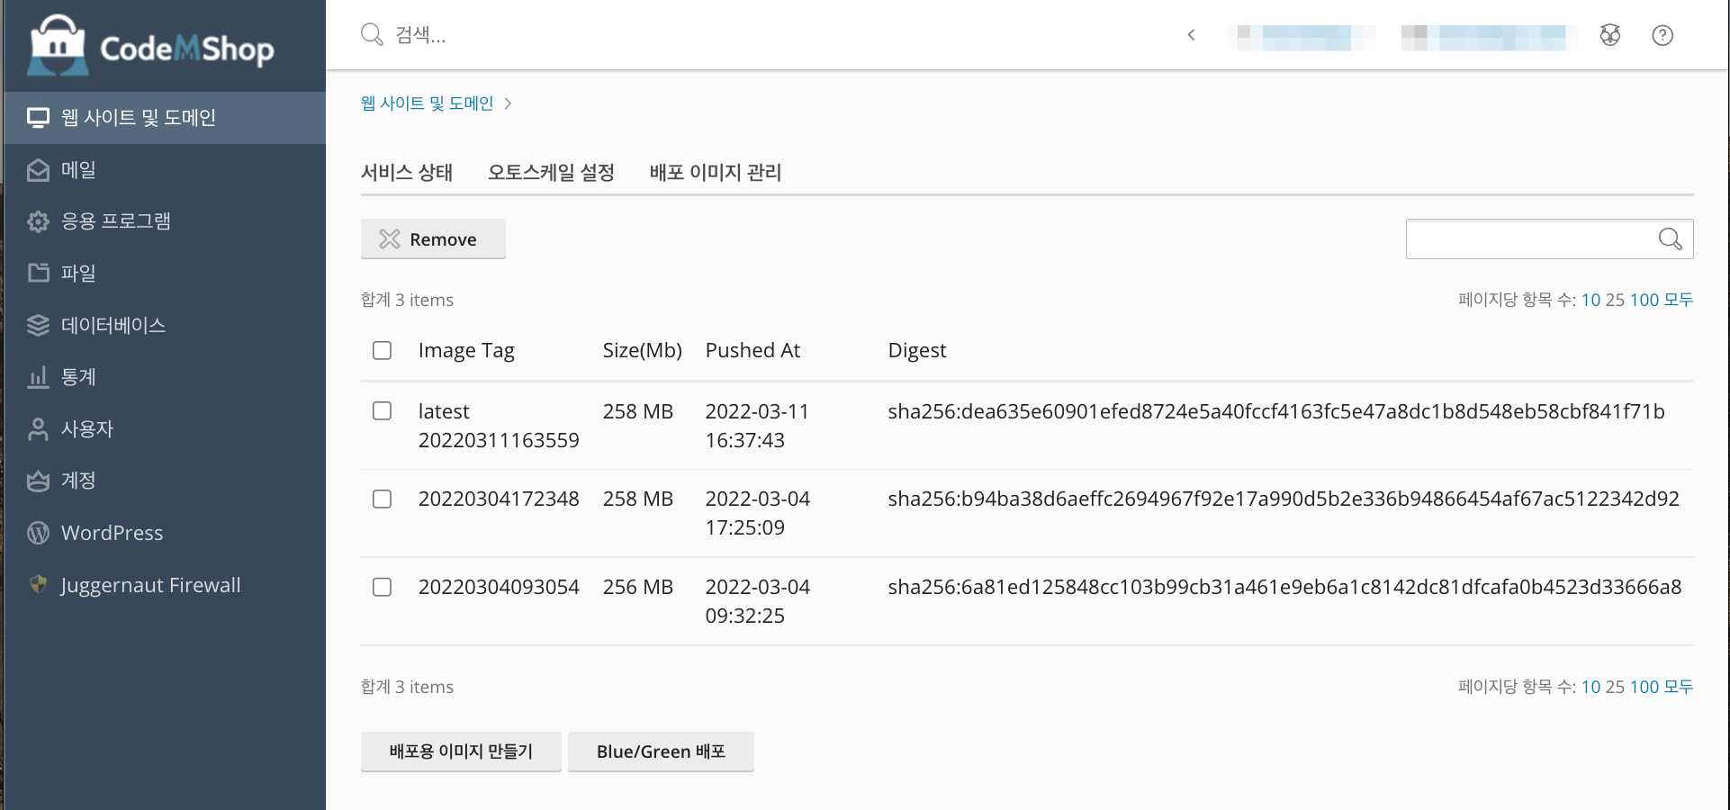Select the Databases (데이터베이스) stack icon
The image size is (1730, 810).
click(38, 325)
